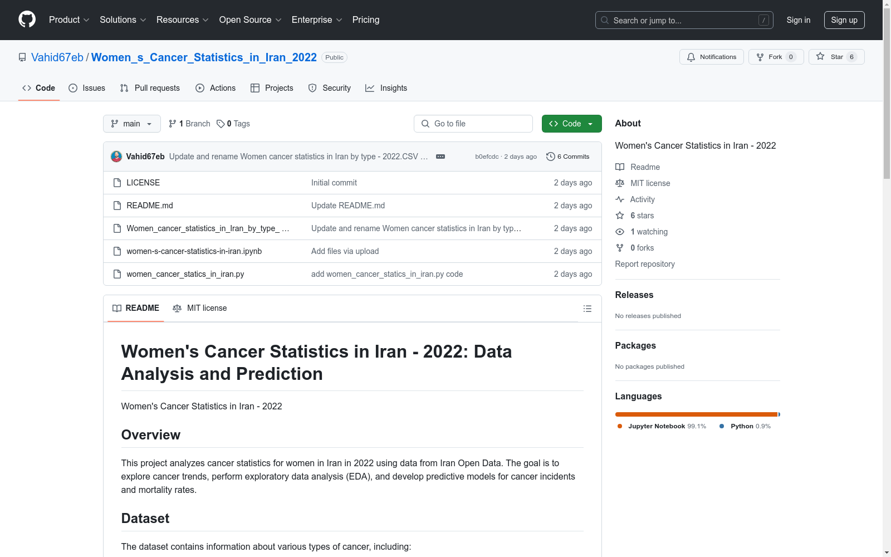Screen dimensions: 891x557
Task: Click the repository icon beside Vahid67eb
Action: tap(22, 57)
